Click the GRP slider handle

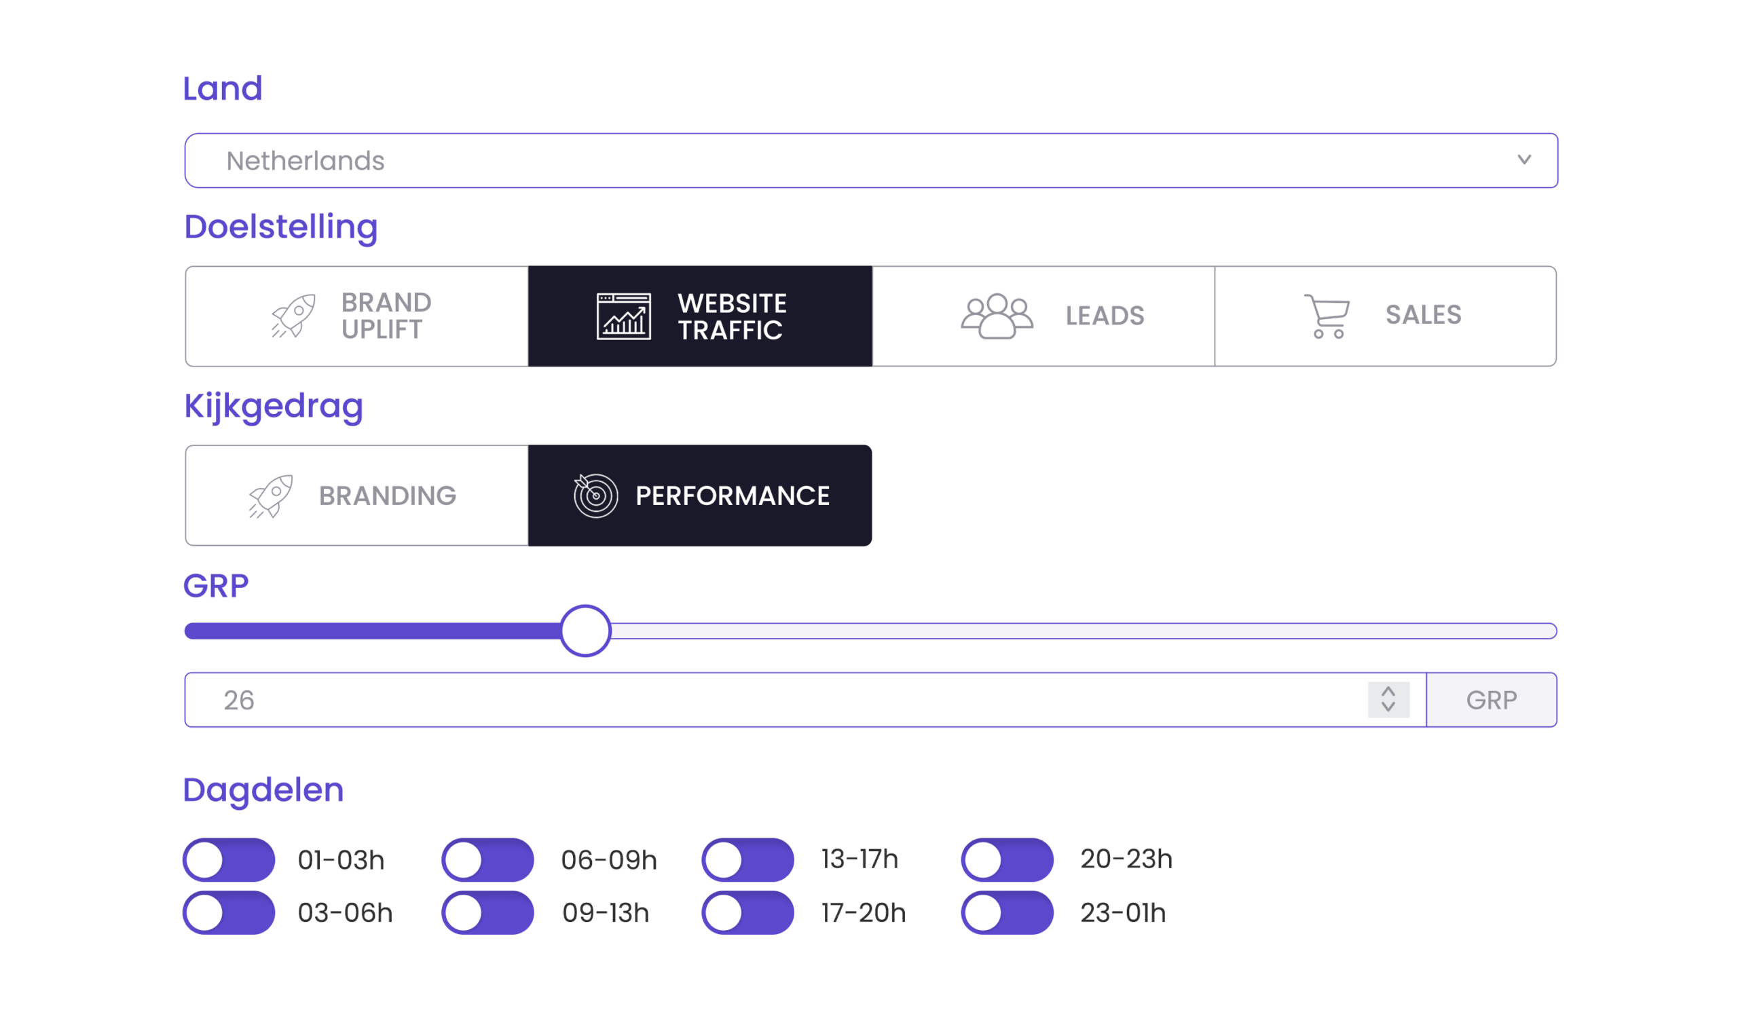point(585,631)
